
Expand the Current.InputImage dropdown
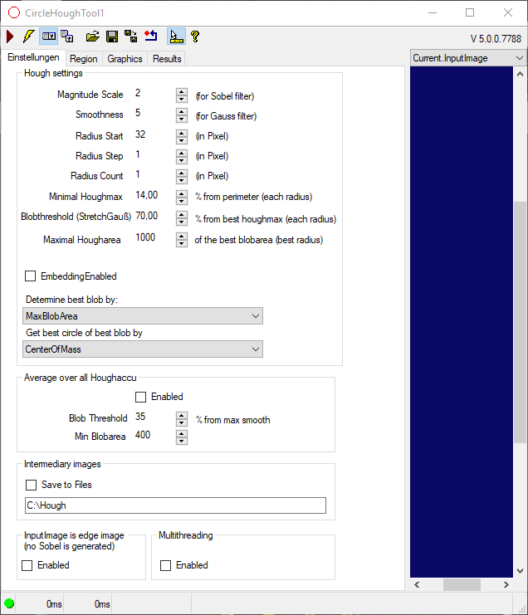tap(468, 58)
